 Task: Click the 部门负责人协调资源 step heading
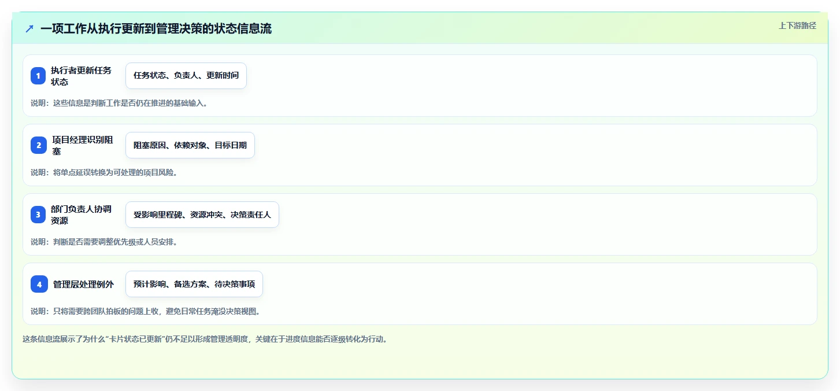click(82, 215)
